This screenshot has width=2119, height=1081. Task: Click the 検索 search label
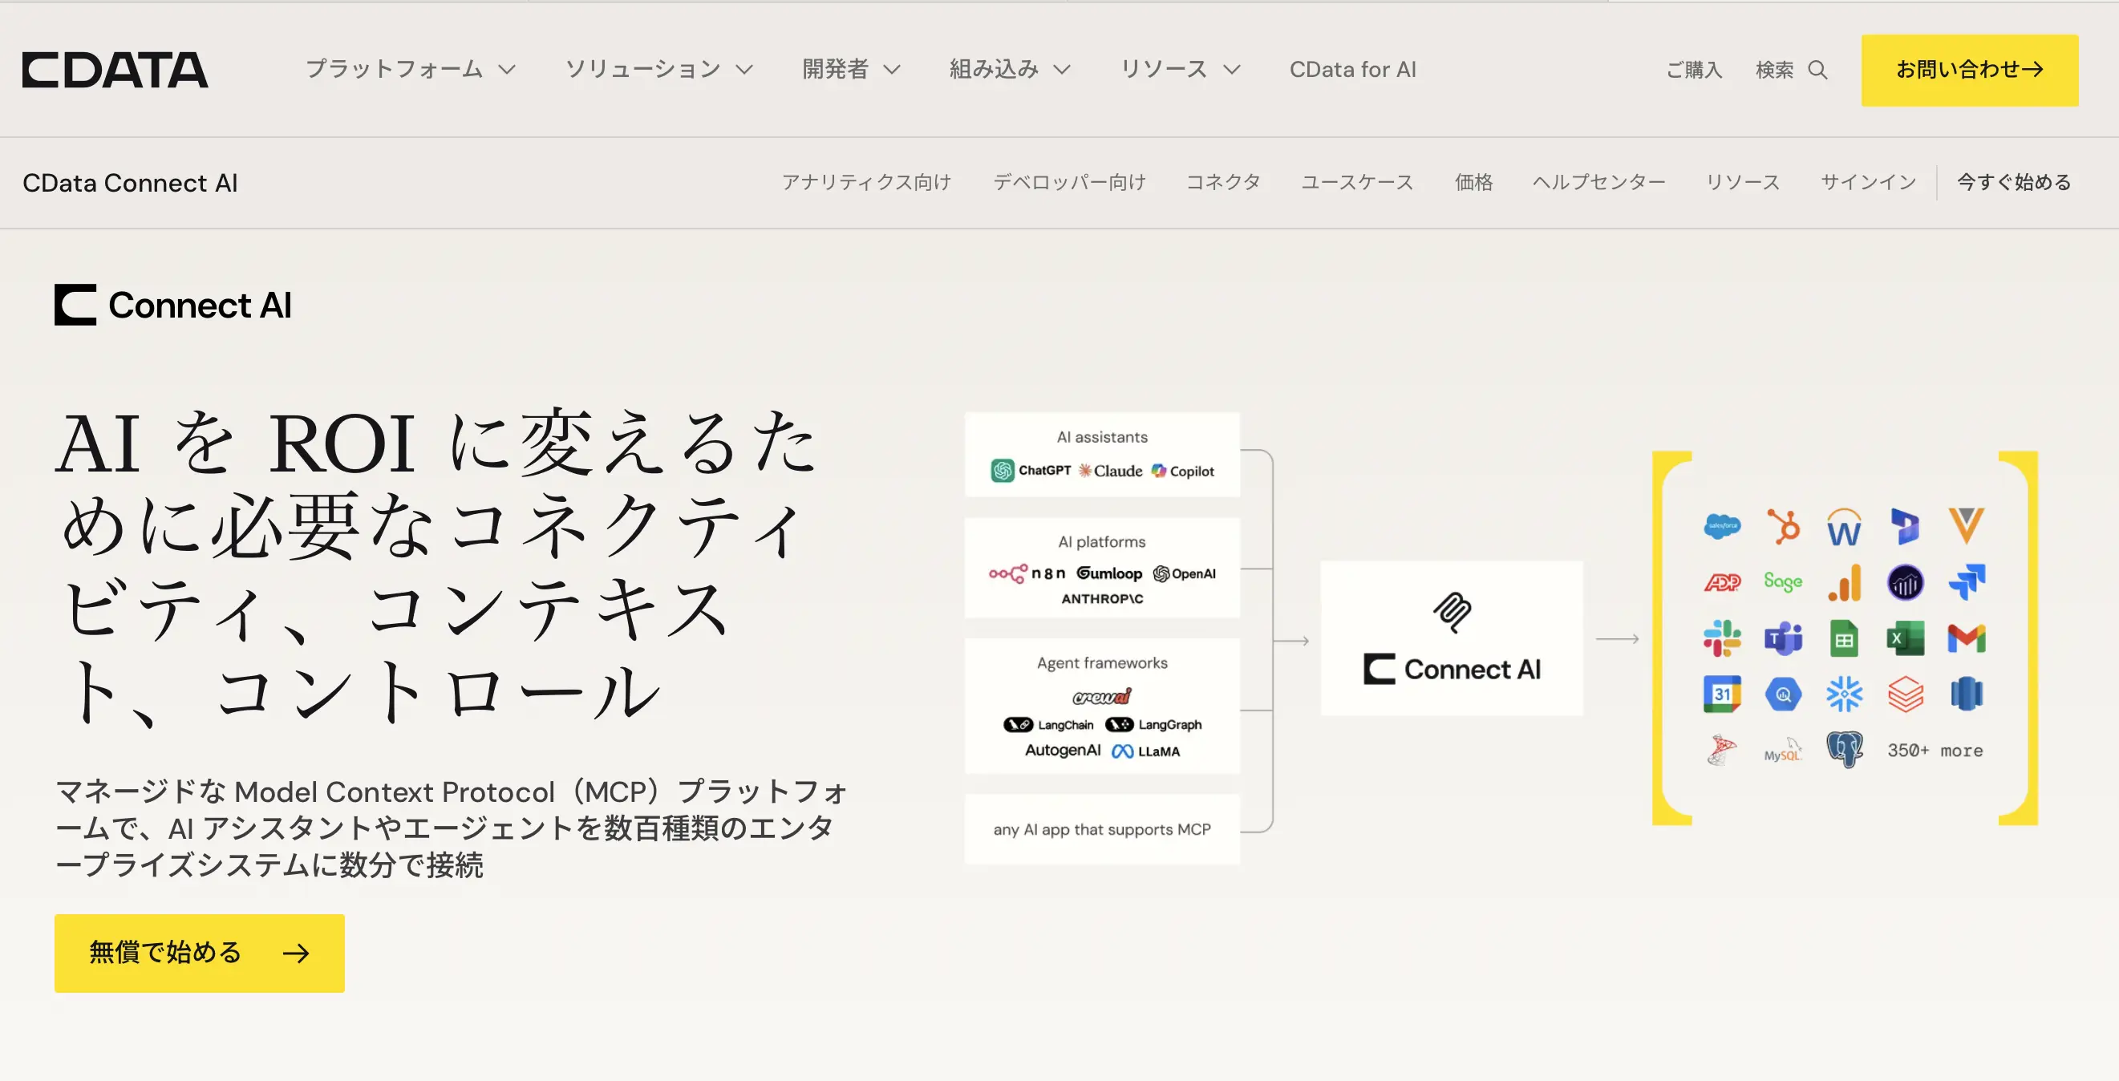(x=1774, y=70)
